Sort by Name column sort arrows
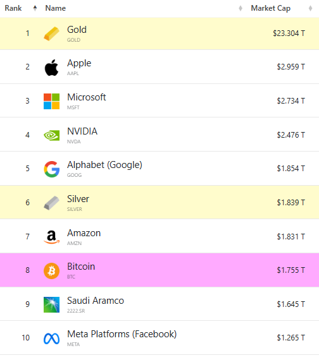 241,8
